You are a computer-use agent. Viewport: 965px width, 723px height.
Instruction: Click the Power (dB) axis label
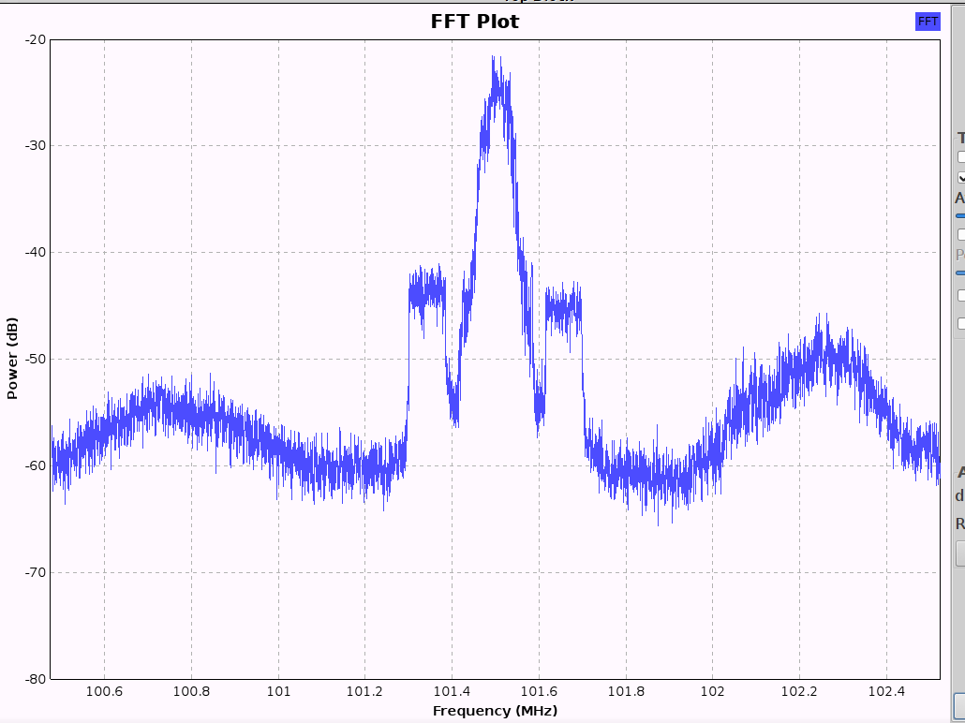12,359
